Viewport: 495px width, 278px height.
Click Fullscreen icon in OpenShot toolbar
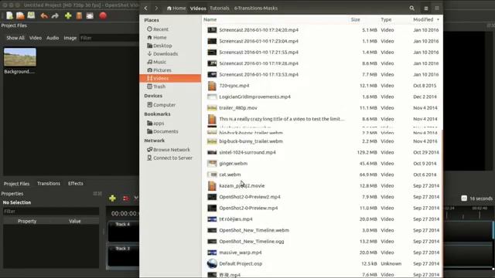pos(90,15)
